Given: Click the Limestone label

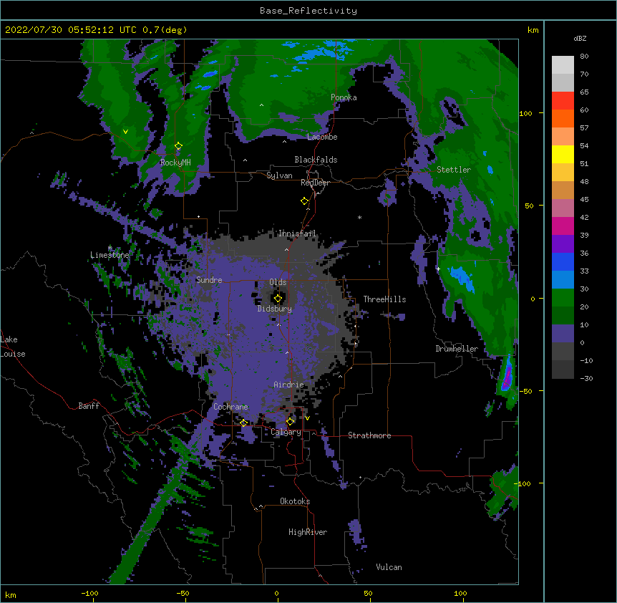Looking at the screenshot, I should pos(110,255).
